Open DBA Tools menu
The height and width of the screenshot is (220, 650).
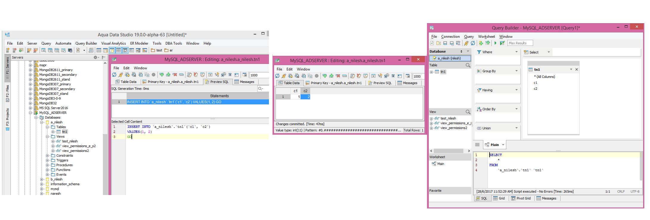click(174, 43)
